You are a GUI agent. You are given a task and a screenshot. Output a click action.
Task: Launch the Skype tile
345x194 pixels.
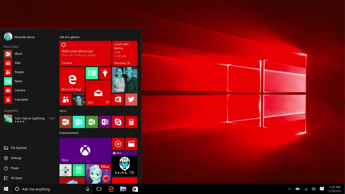point(118,122)
